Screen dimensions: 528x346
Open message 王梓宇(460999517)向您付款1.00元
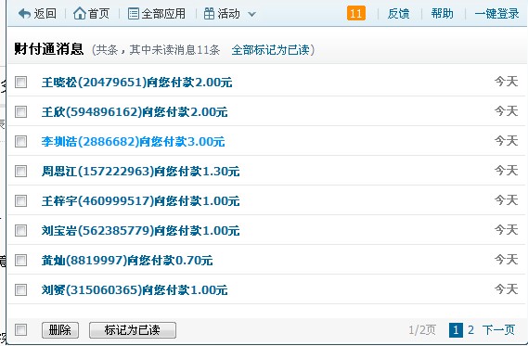pyautogui.click(x=141, y=201)
